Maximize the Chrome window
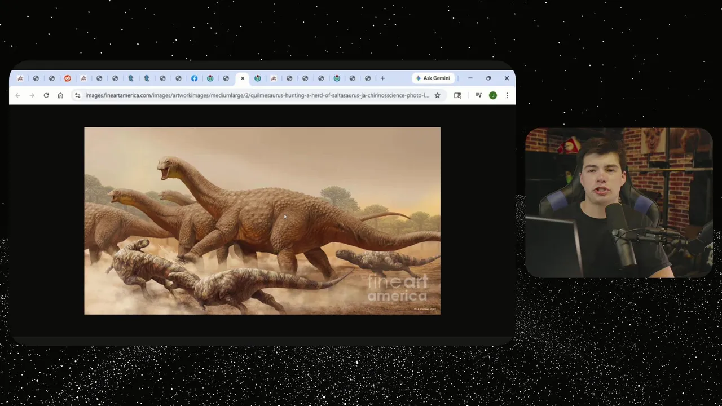Viewport: 722px width, 406px height. pyautogui.click(x=488, y=78)
